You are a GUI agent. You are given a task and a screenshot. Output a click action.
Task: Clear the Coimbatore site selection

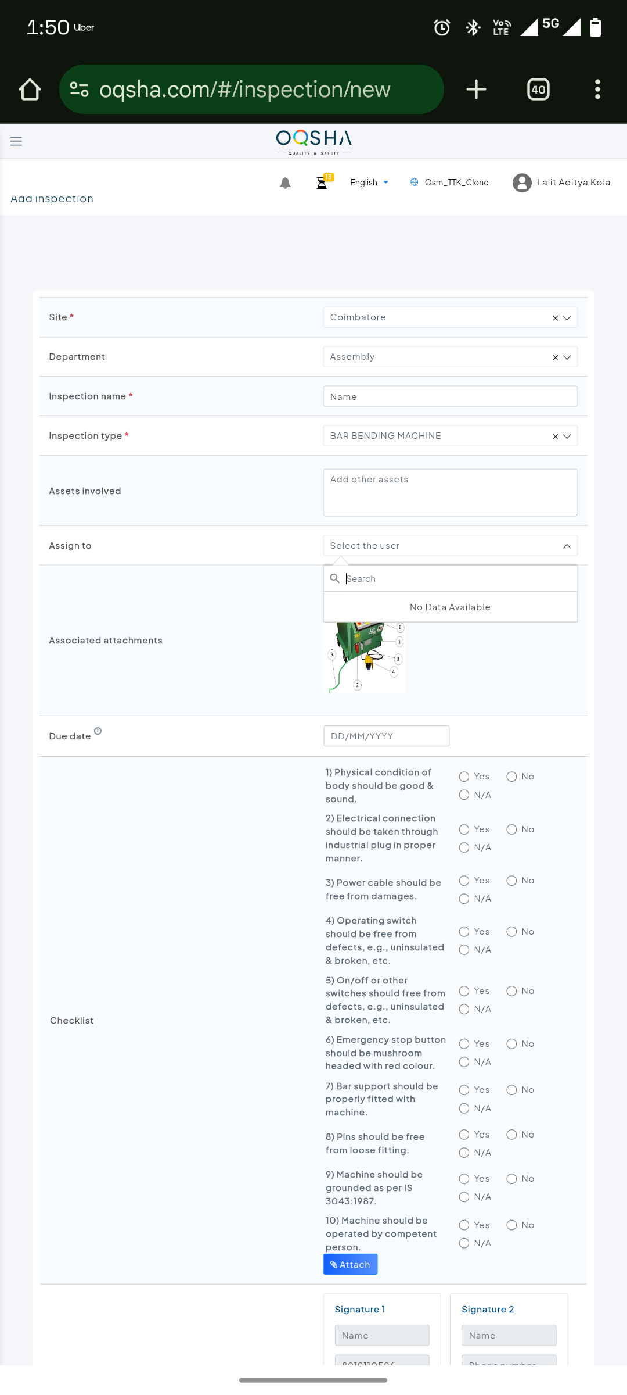pos(555,318)
